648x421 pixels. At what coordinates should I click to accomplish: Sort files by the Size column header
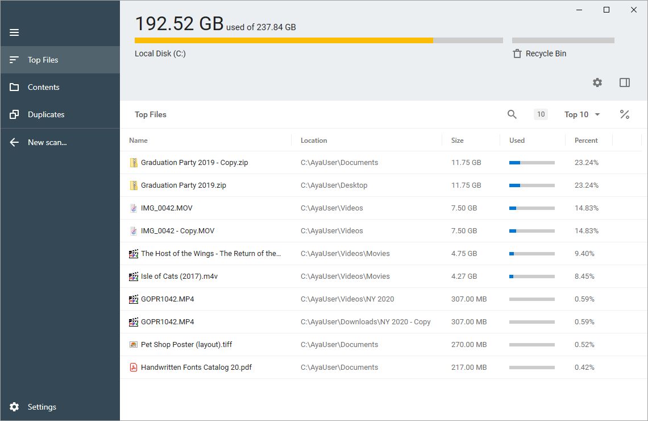point(457,140)
